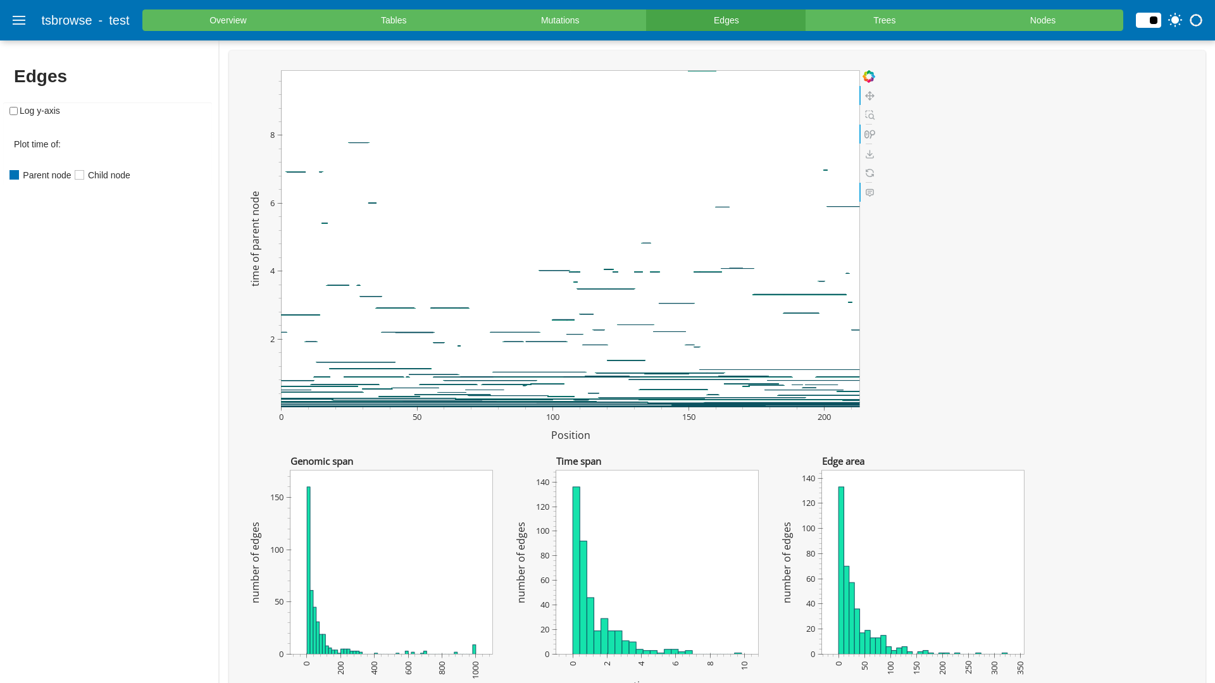Flip the dark mode toggle switch
This screenshot has height=683, width=1215.
pos(1149,20)
